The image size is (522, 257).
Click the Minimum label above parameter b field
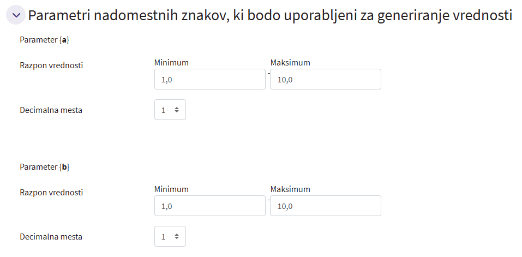[x=171, y=189]
